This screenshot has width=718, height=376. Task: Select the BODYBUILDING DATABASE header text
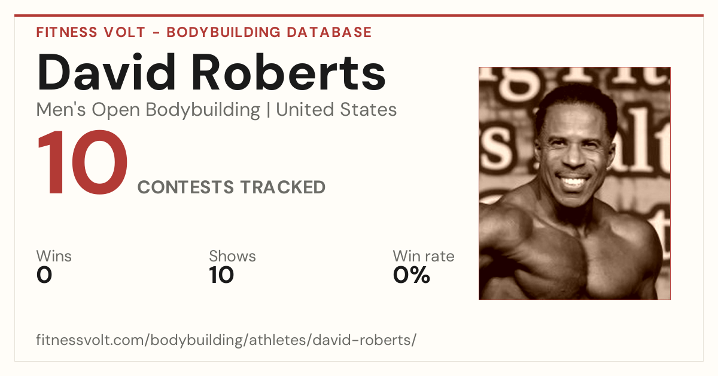269,32
